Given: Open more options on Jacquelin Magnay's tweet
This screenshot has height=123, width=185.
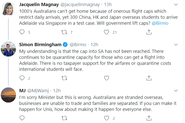Looking at the screenshot, I should [176, 5].
